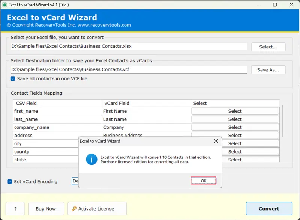
Task: Click Save As... to choose destination
Action: pyautogui.click(x=268, y=70)
